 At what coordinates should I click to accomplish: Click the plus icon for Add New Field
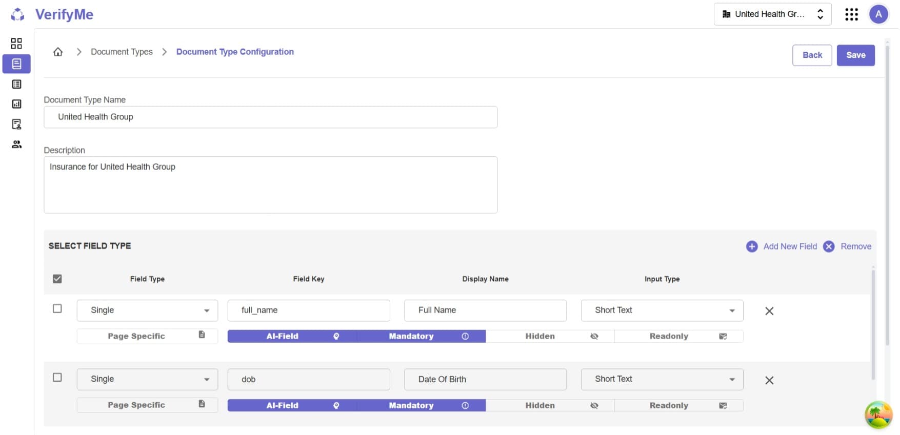(x=752, y=246)
